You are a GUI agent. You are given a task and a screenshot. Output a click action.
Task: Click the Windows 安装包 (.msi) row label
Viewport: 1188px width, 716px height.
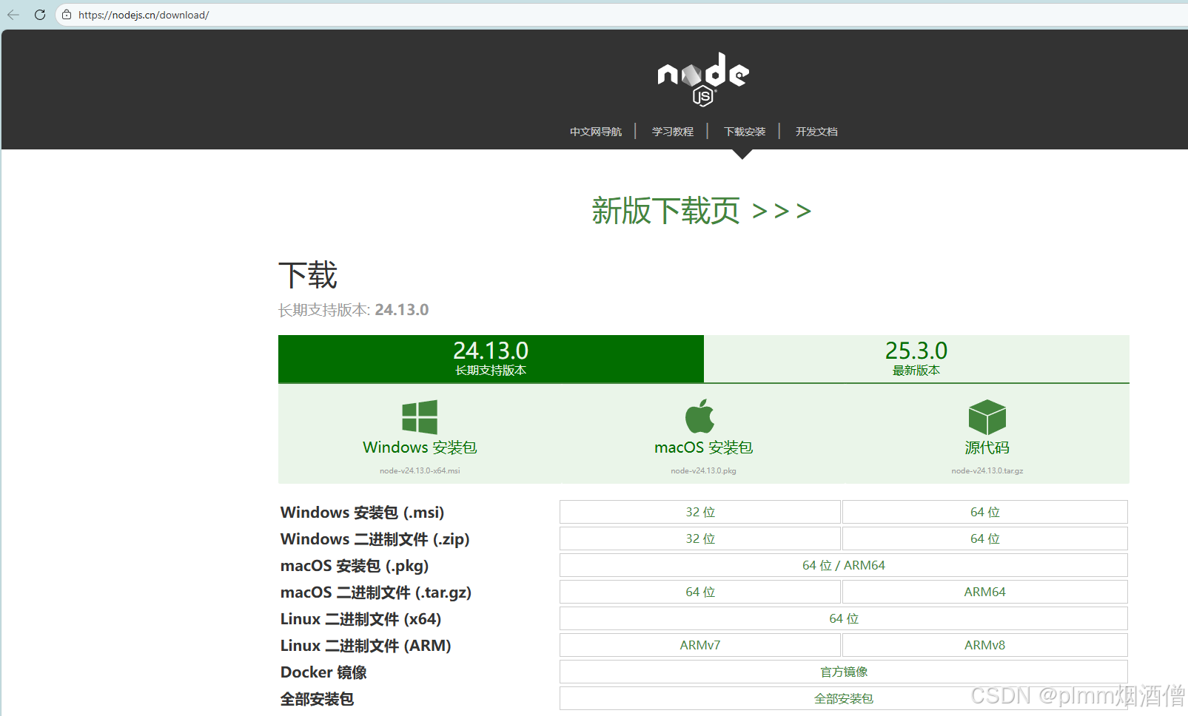click(363, 513)
